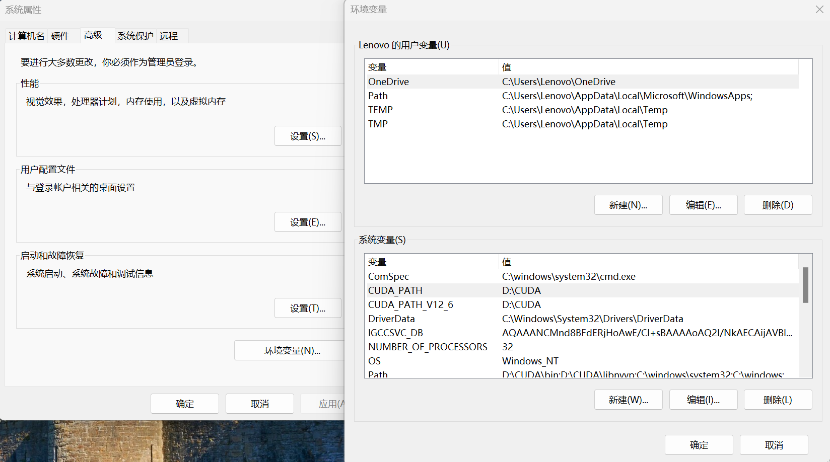Select the user Path variable row
830x462 pixels.
click(x=582, y=96)
